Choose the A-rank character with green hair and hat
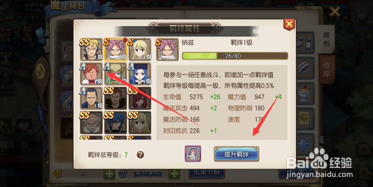Screen dimensions: 373x187 click(116, 74)
